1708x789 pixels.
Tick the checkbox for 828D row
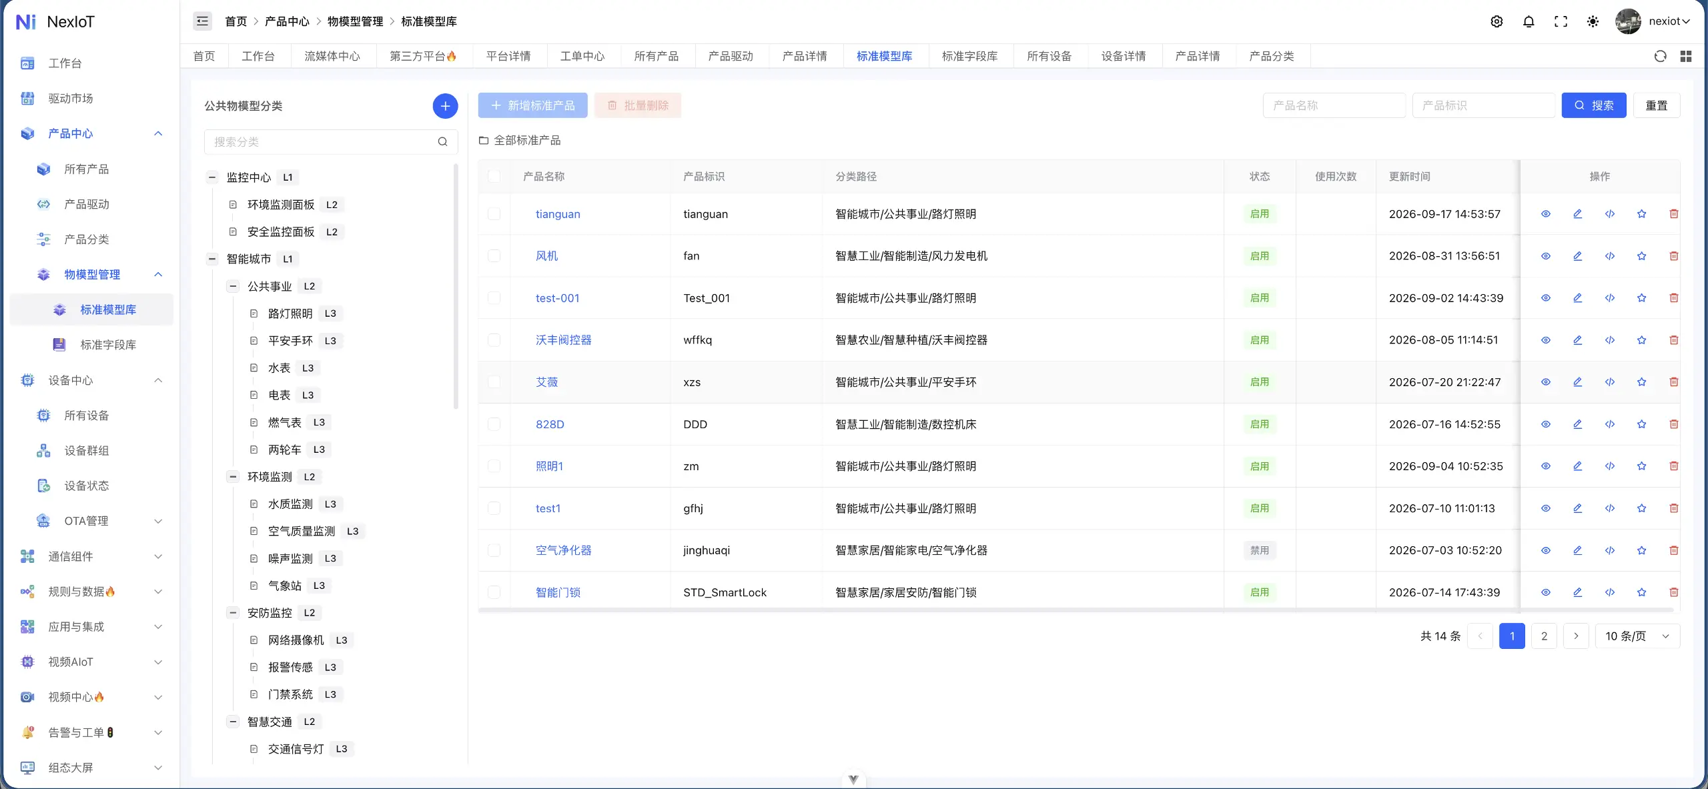[x=494, y=424]
